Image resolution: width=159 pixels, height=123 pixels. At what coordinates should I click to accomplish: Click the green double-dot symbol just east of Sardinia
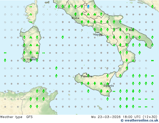(x=43, y=53)
